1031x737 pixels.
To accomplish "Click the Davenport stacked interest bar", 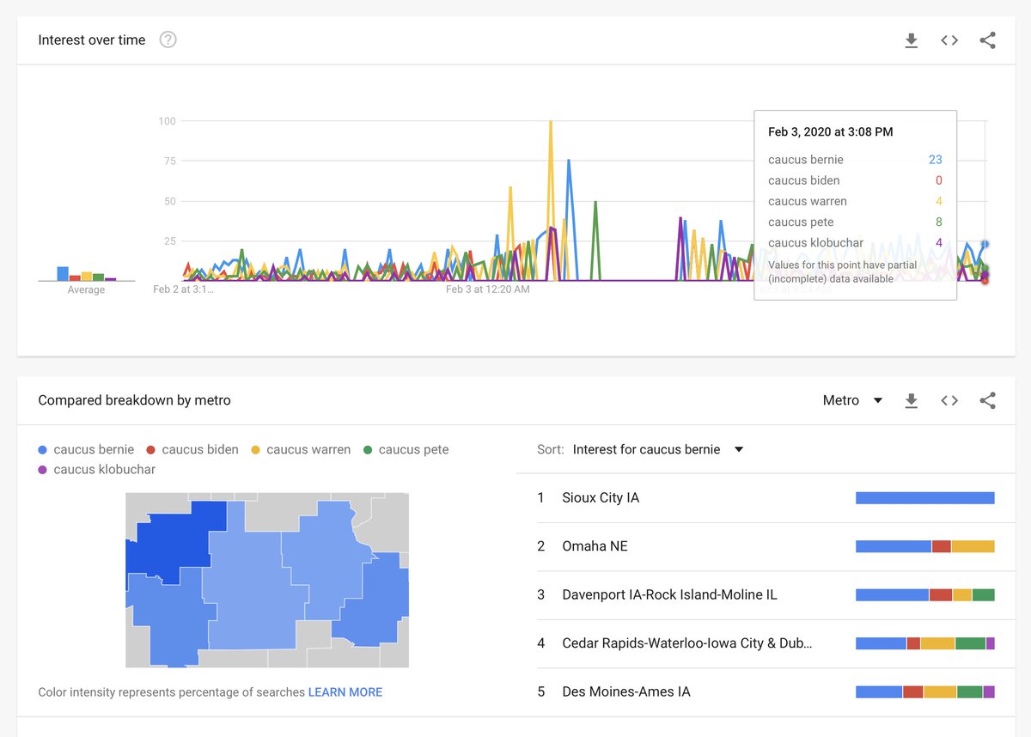I will (925, 594).
